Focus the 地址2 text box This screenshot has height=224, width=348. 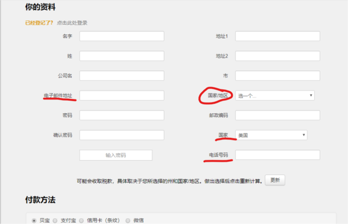(277, 56)
